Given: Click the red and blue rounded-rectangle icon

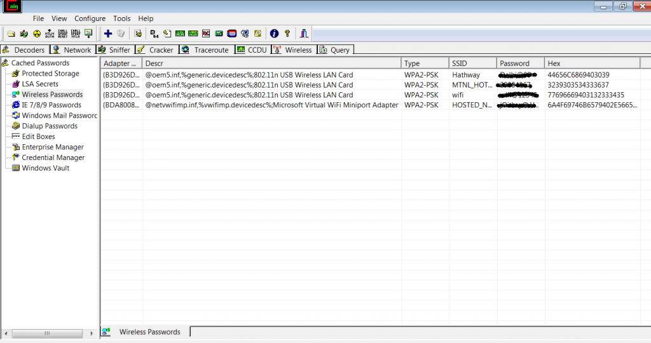Looking at the screenshot, I should (x=231, y=34).
